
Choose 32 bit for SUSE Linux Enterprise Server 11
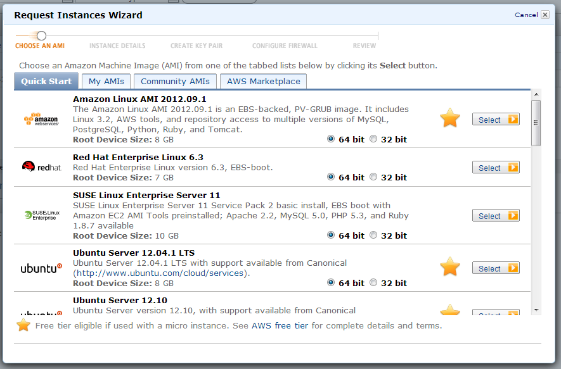(x=373, y=235)
